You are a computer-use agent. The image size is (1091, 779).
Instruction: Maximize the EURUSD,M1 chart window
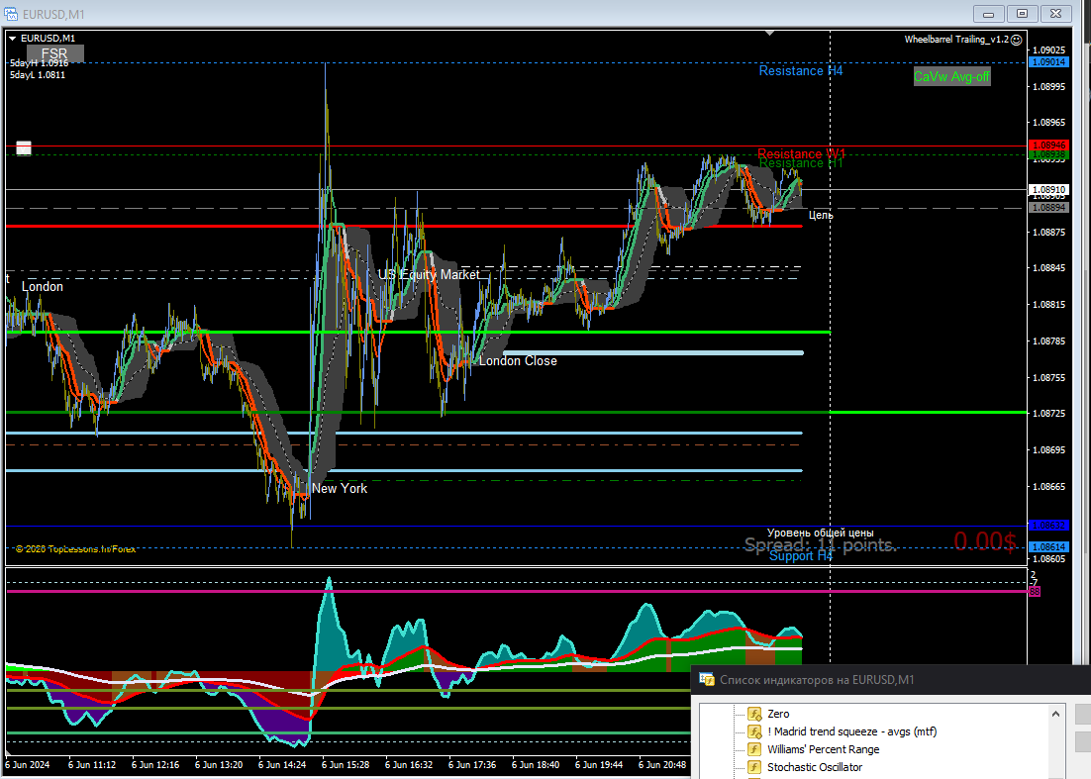coord(1023,13)
